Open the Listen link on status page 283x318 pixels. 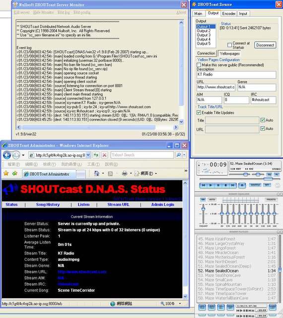[83, 204]
